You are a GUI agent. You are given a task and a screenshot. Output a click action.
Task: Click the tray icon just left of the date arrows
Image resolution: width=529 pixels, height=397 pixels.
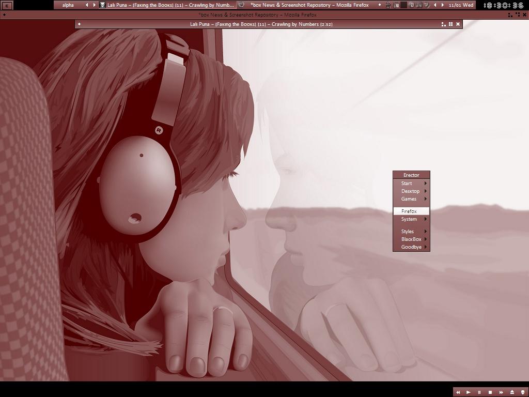(x=427, y=5)
